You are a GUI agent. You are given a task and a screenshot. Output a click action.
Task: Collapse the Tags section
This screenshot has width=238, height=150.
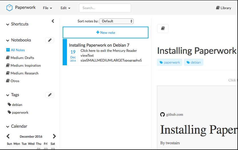[x=8, y=95]
